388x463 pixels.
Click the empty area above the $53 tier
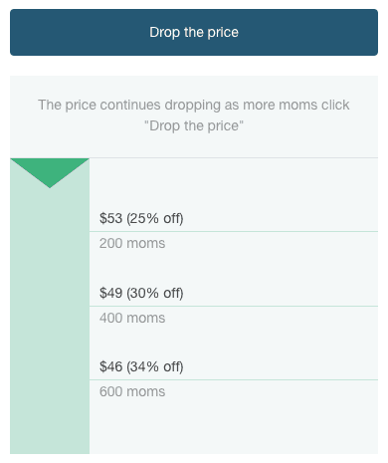click(234, 184)
